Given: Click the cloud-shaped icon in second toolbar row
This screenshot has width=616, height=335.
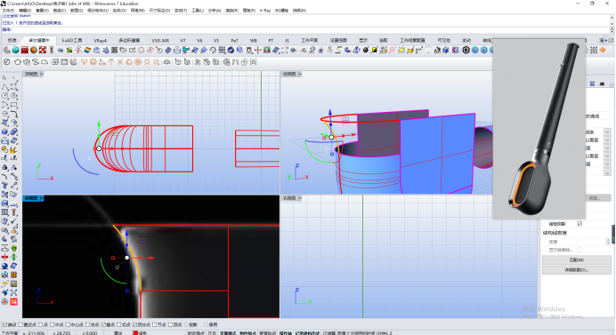Looking at the screenshot, I should click(45, 62).
